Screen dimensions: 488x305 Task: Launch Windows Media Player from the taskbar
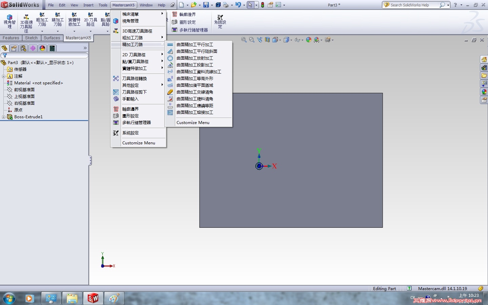(30, 299)
